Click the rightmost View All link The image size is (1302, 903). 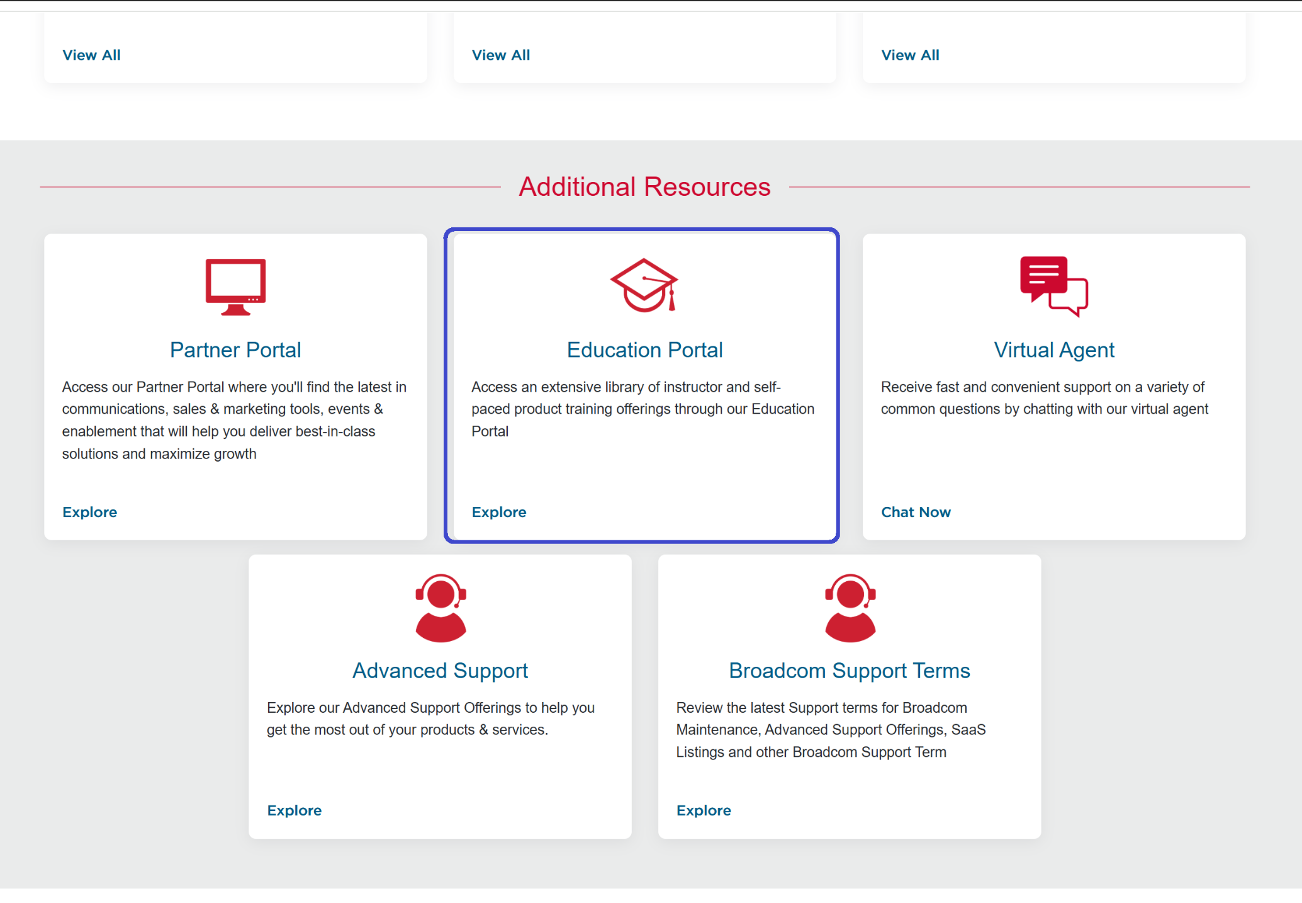tap(910, 55)
